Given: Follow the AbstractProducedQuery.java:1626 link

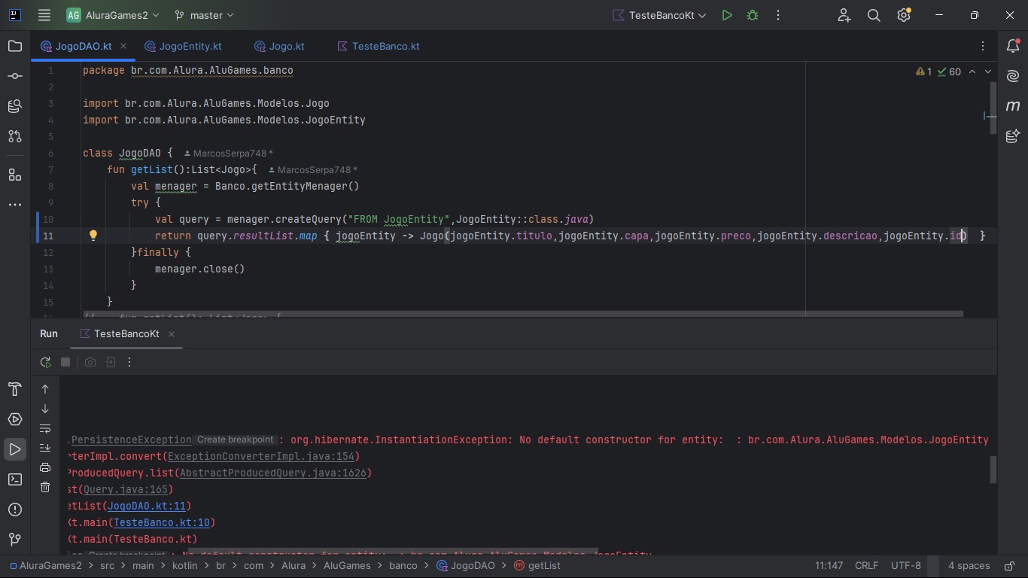Looking at the screenshot, I should click(273, 473).
